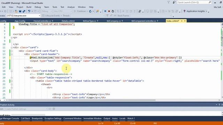Open the Call Stack panel tab

click(25, 118)
